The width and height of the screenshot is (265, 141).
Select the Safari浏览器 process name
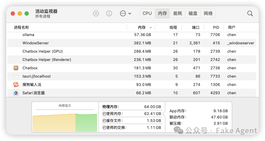[34, 93]
